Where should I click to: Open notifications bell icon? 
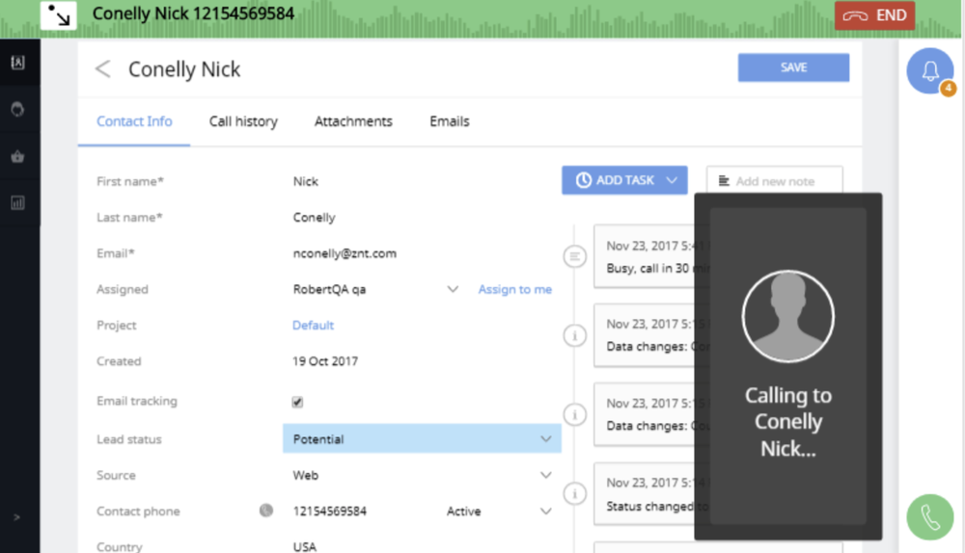click(930, 71)
